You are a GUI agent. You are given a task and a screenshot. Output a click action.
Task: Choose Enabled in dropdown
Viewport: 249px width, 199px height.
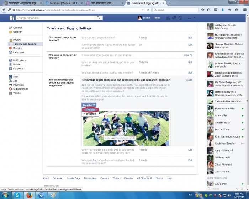90,110
